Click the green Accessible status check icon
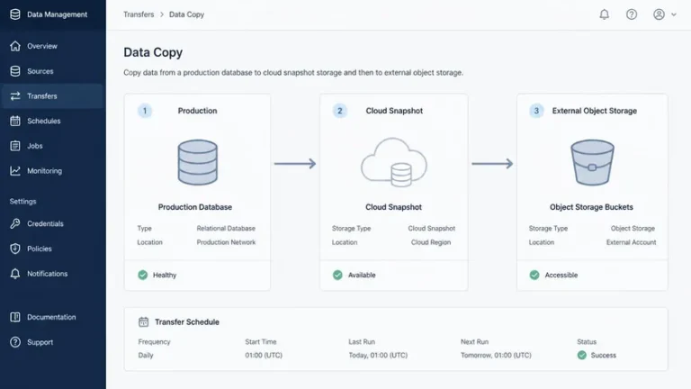 534,276
